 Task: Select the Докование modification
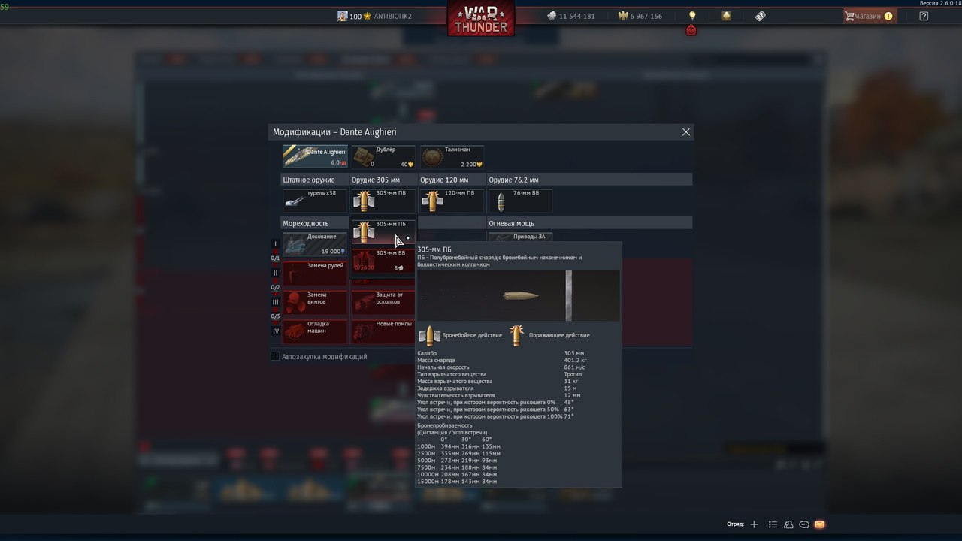(x=315, y=244)
